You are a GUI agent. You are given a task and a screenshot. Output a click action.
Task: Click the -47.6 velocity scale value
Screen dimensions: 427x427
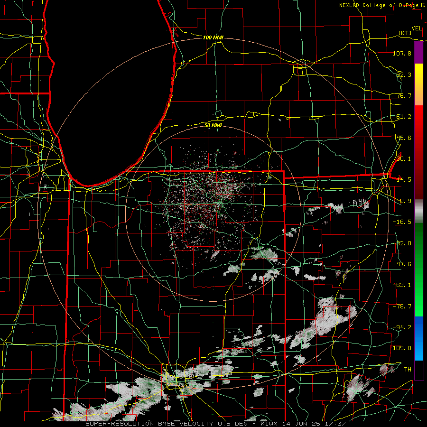(x=402, y=264)
